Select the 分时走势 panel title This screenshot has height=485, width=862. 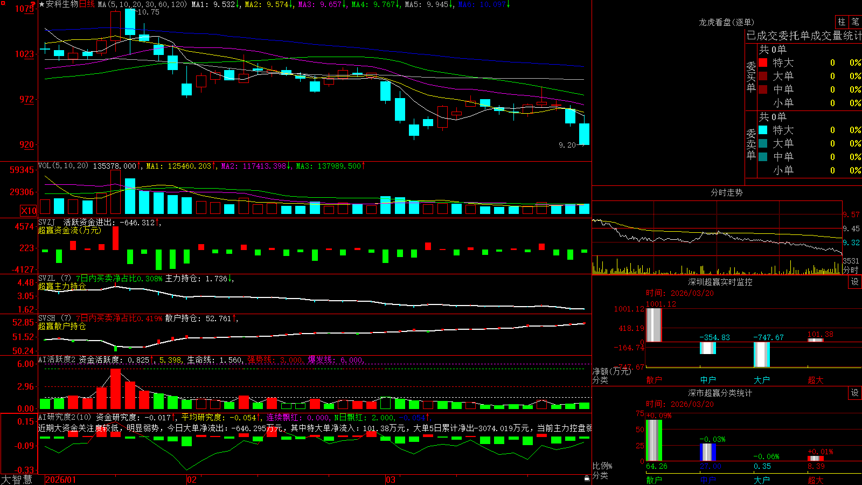(726, 192)
